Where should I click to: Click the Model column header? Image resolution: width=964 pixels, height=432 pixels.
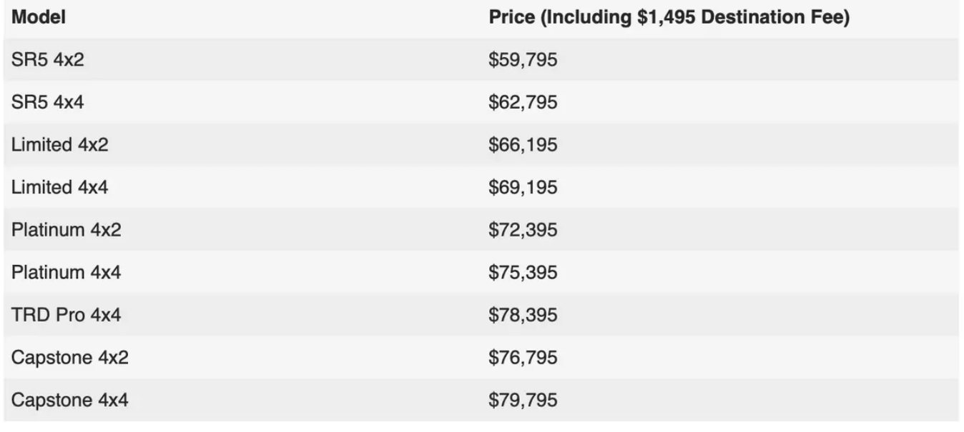tap(39, 17)
